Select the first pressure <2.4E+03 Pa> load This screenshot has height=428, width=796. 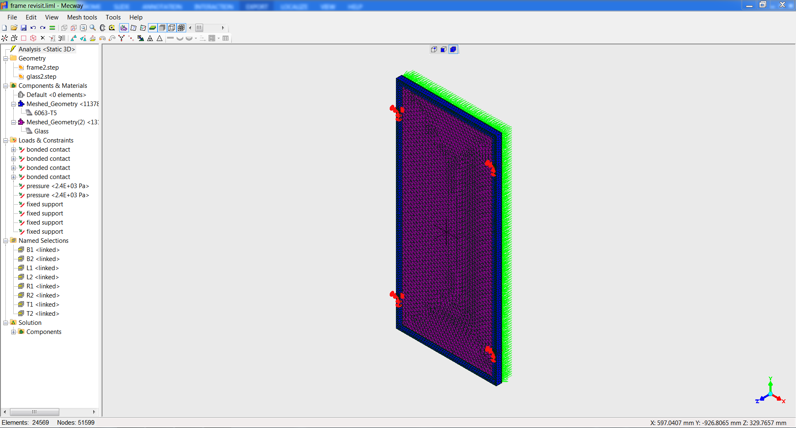tap(58, 186)
